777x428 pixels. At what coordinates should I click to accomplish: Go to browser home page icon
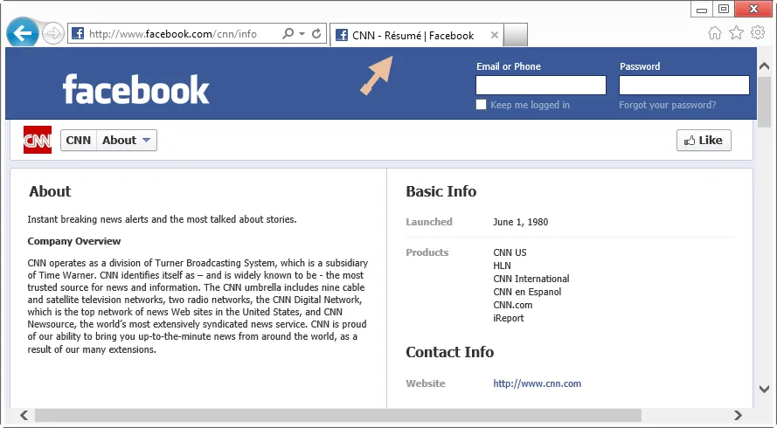tap(715, 33)
